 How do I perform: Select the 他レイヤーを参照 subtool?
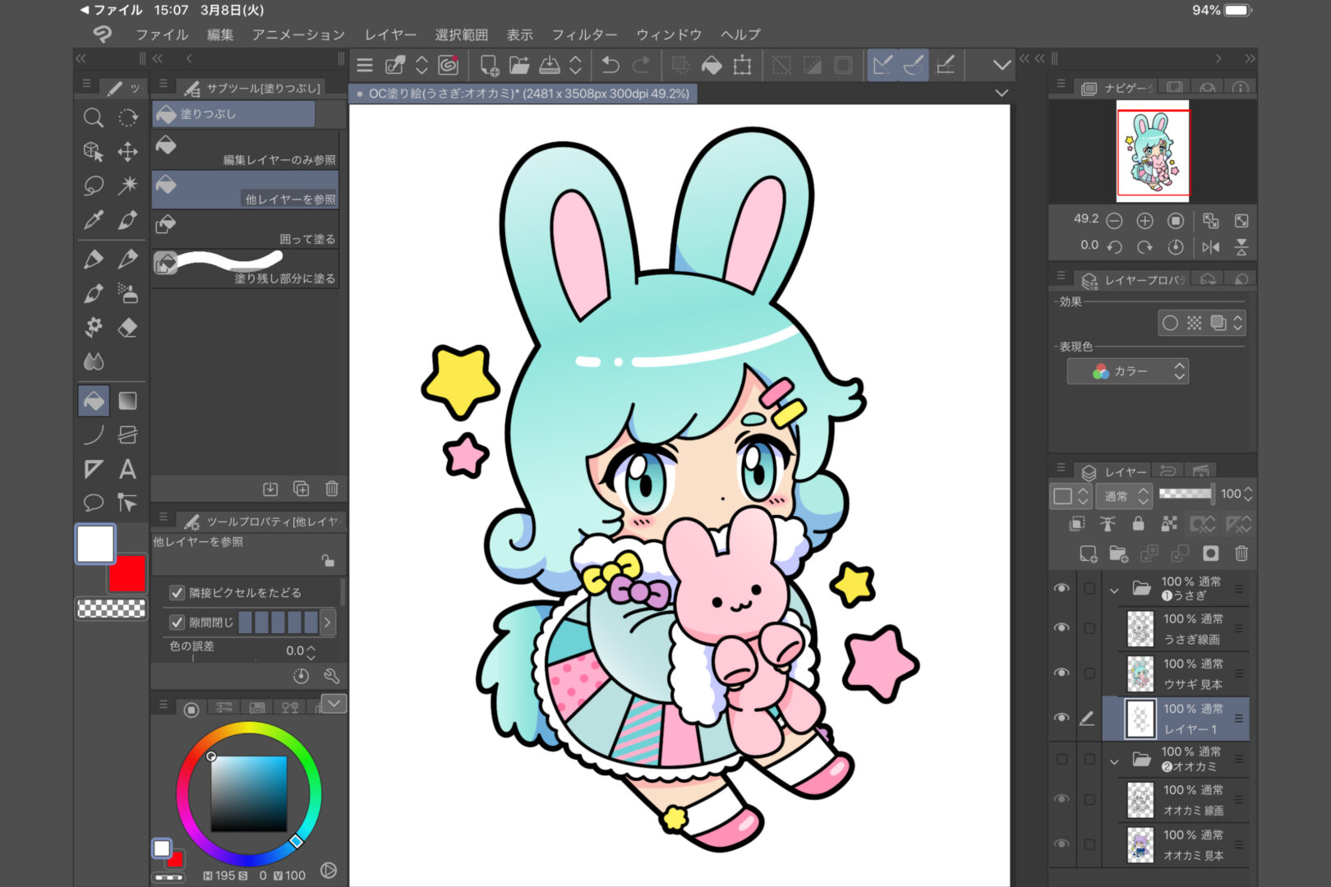245,189
